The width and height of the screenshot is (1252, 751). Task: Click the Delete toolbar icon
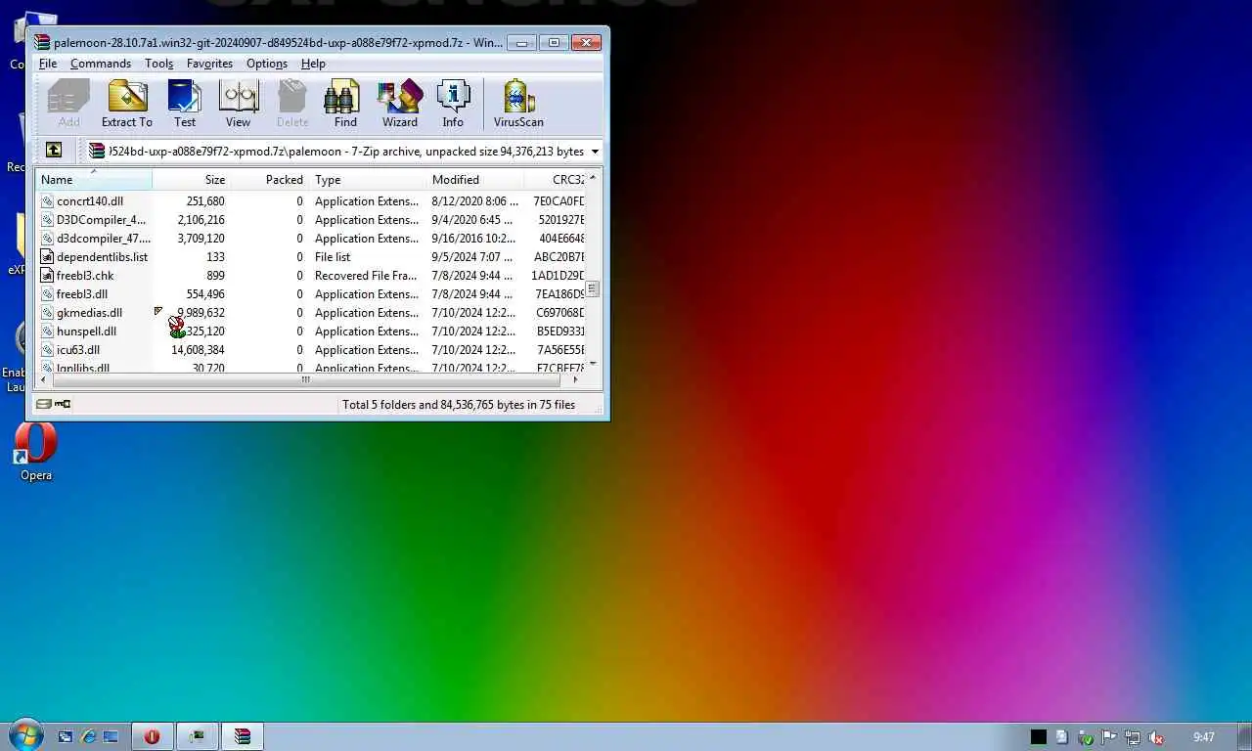(292, 104)
